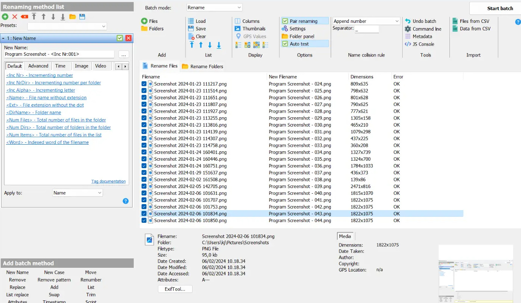Click the New Name input field
The image size is (521, 303).
point(59,54)
